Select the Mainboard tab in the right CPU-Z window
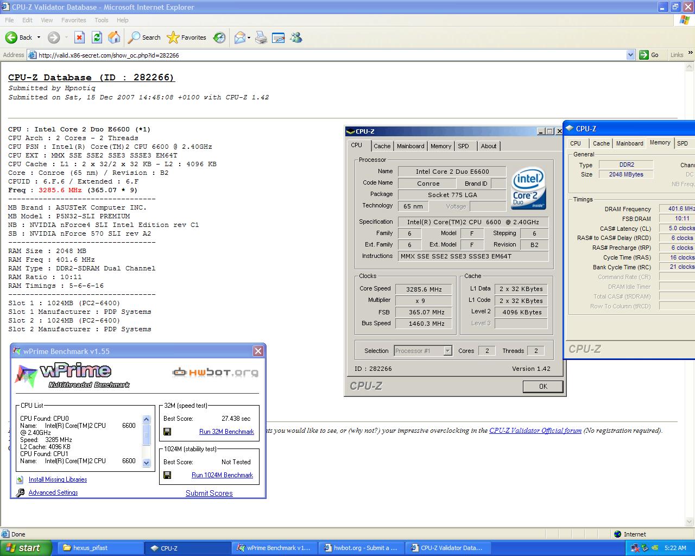 (x=630, y=143)
